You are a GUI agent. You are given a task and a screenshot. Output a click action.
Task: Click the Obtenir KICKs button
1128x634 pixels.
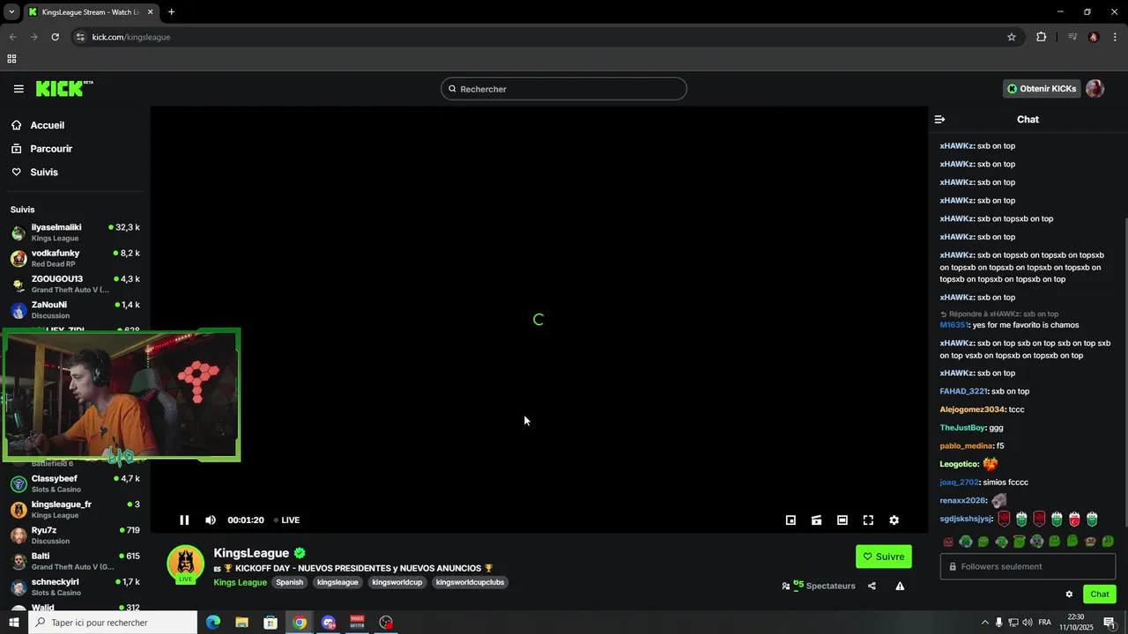tap(1042, 89)
